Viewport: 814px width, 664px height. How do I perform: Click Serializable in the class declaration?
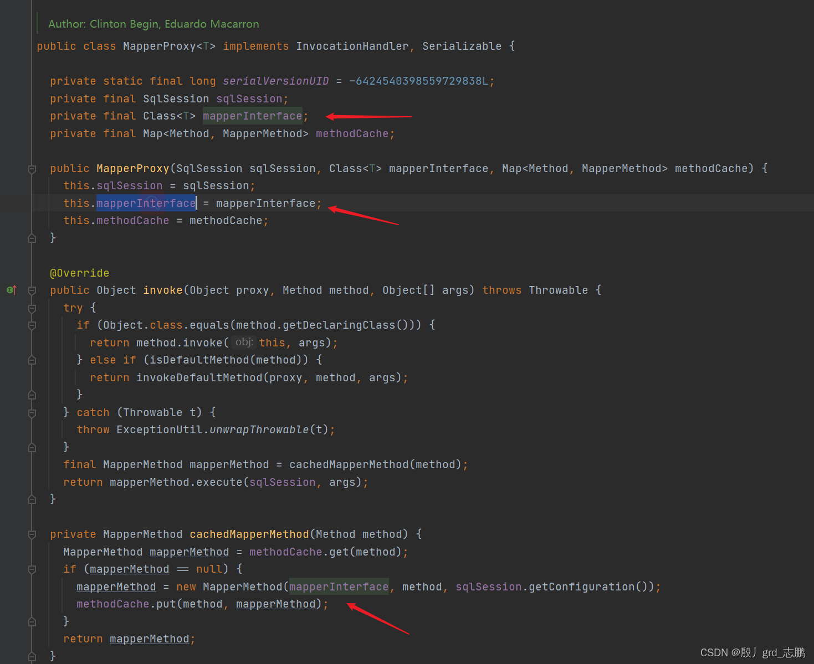[x=462, y=46]
